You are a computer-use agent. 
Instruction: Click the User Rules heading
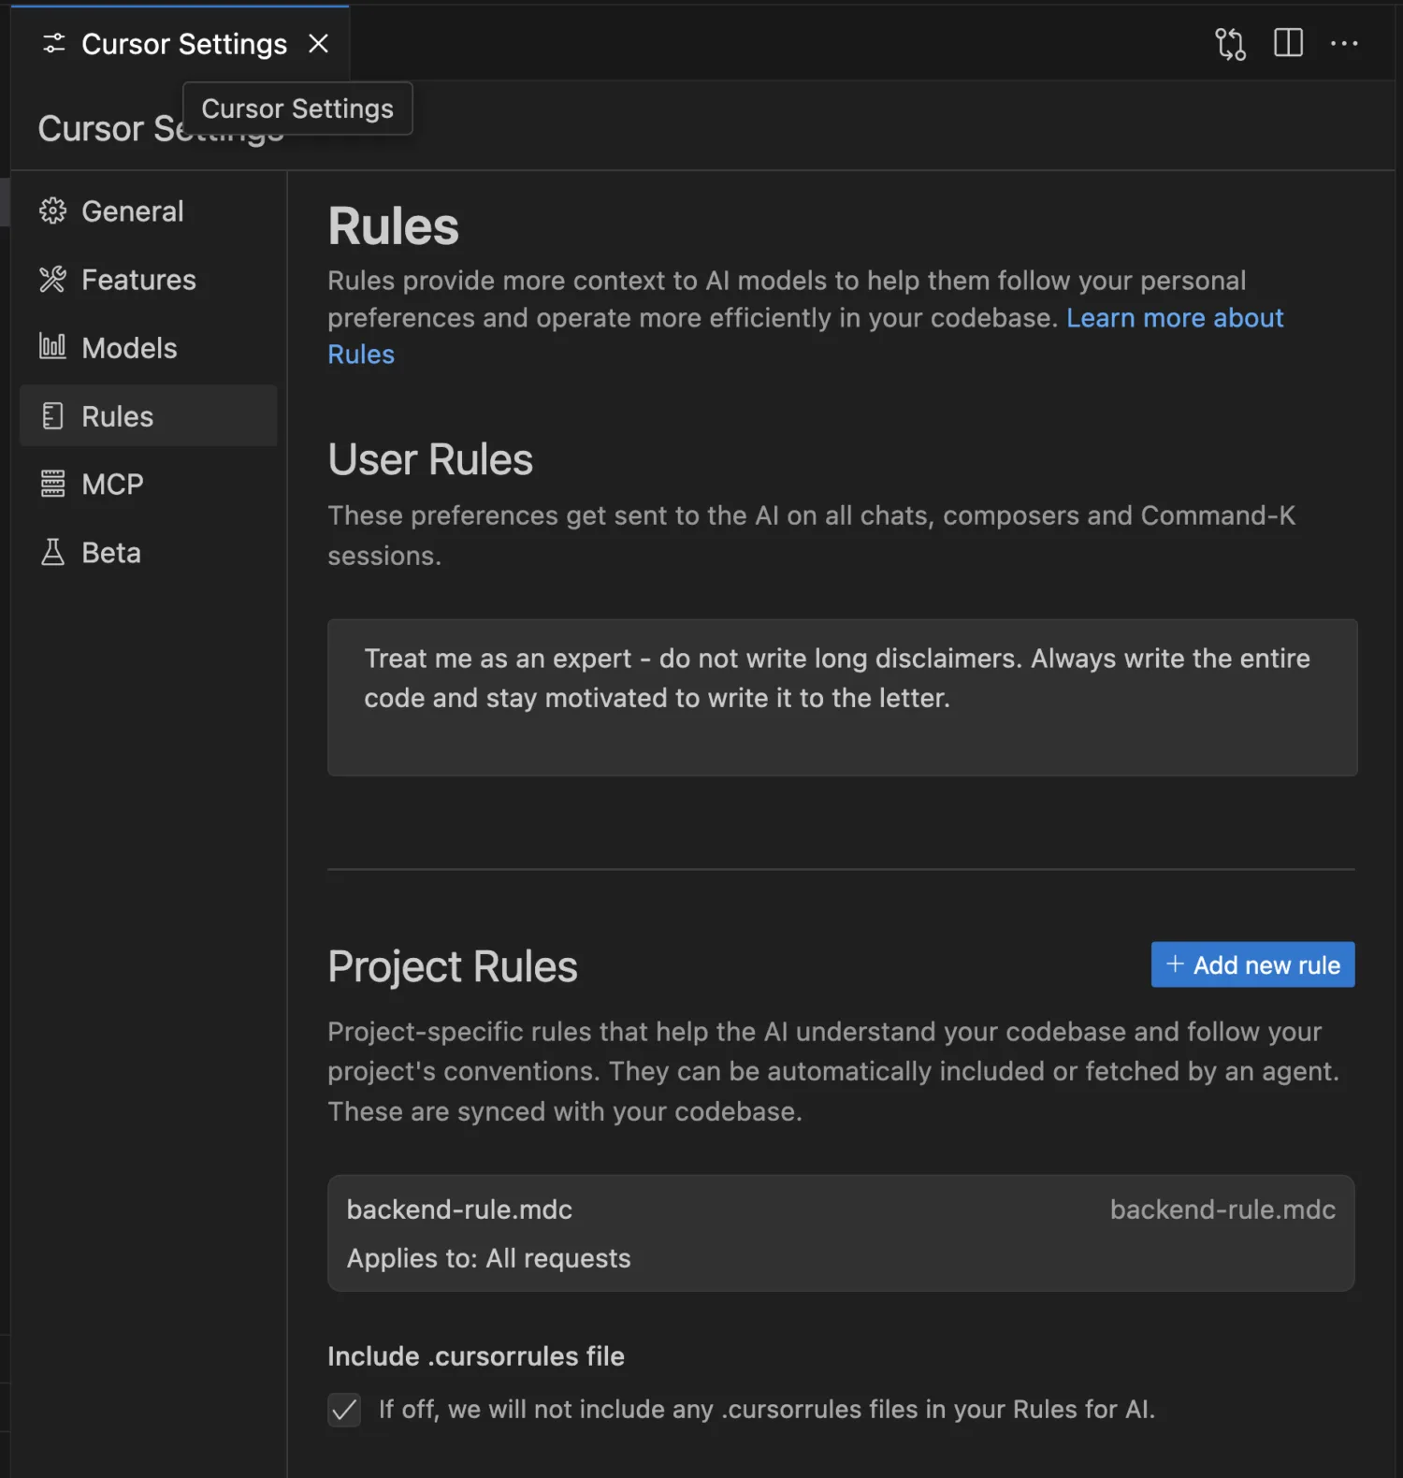click(x=430, y=460)
